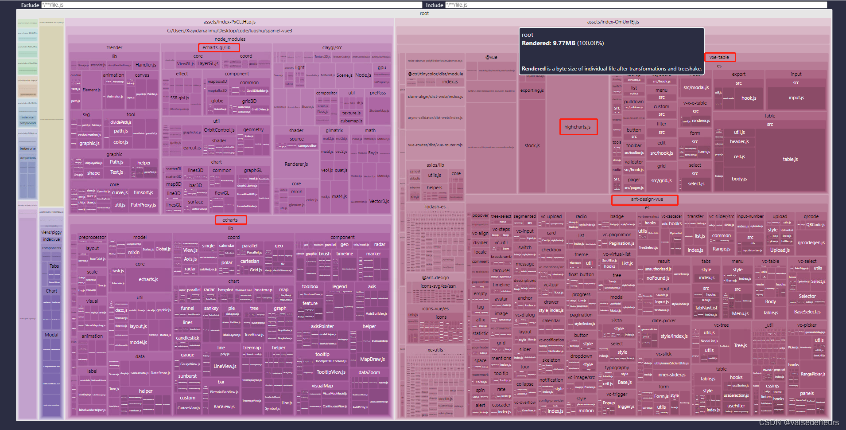Click the AxisBuilder.js block
This screenshot has width=846, height=430.
point(376,313)
